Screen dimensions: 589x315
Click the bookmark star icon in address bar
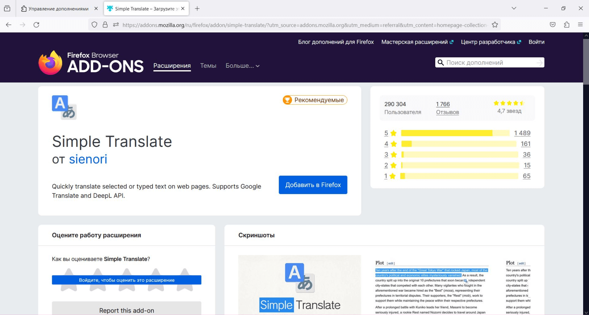(x=495, y=25)
